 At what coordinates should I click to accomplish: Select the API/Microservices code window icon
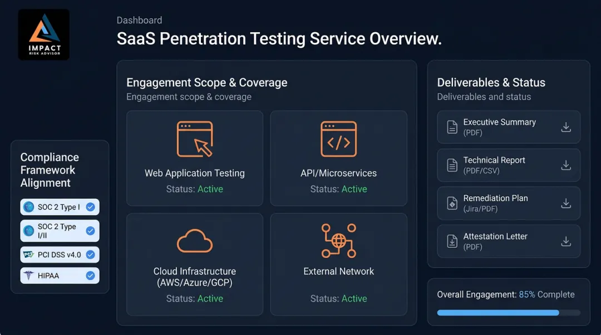(x=338, y=139)
